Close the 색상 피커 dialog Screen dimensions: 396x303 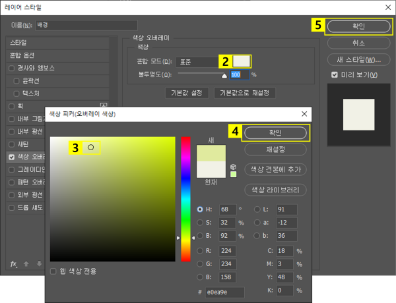point(304,114)
